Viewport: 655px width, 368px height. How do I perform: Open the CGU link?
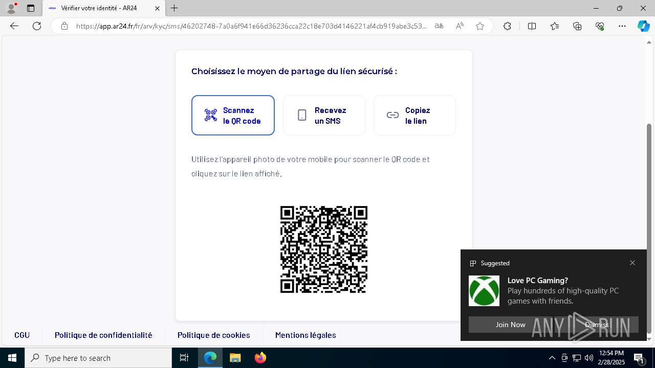(22, 335)
